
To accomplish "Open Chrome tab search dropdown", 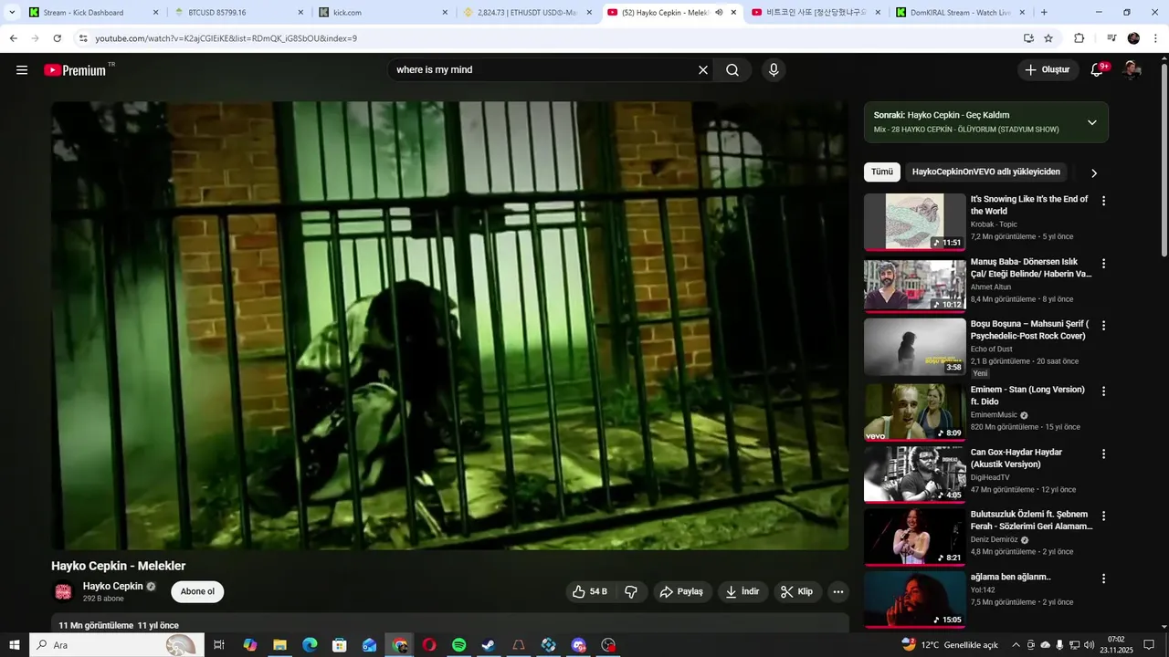I will pyautogui.click(x=12, y=13).
